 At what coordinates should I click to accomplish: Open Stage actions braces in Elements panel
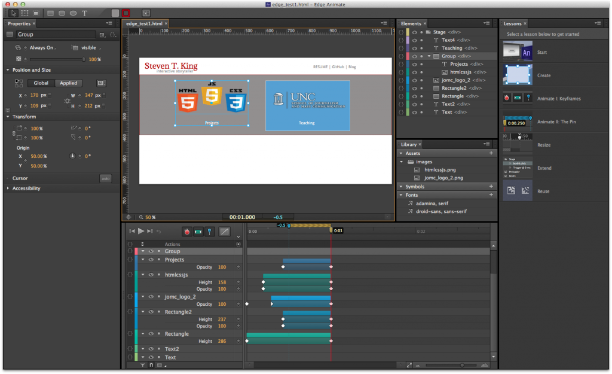[401, 32]
